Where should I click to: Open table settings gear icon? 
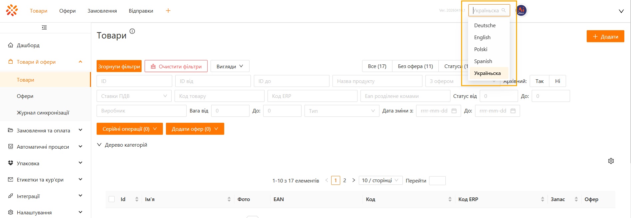[611, 161]
